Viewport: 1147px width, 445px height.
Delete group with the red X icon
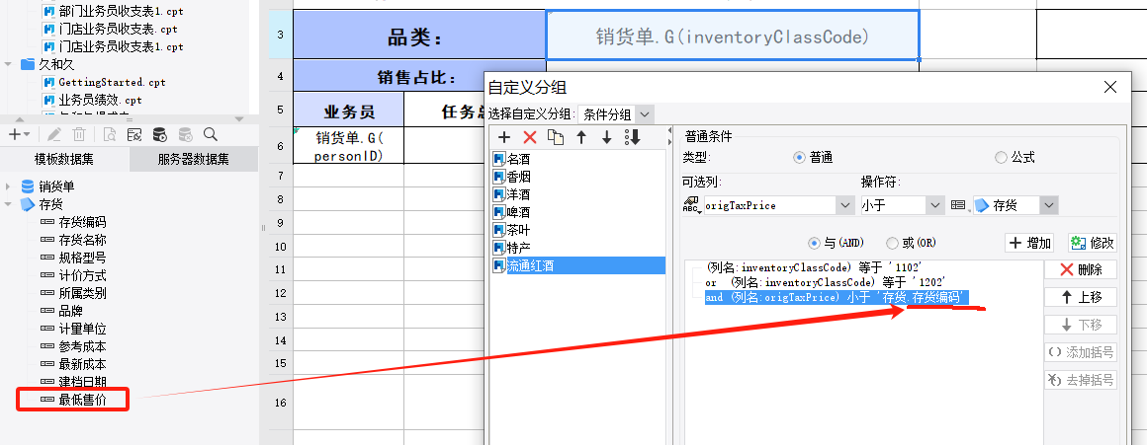tap(530, 137)
